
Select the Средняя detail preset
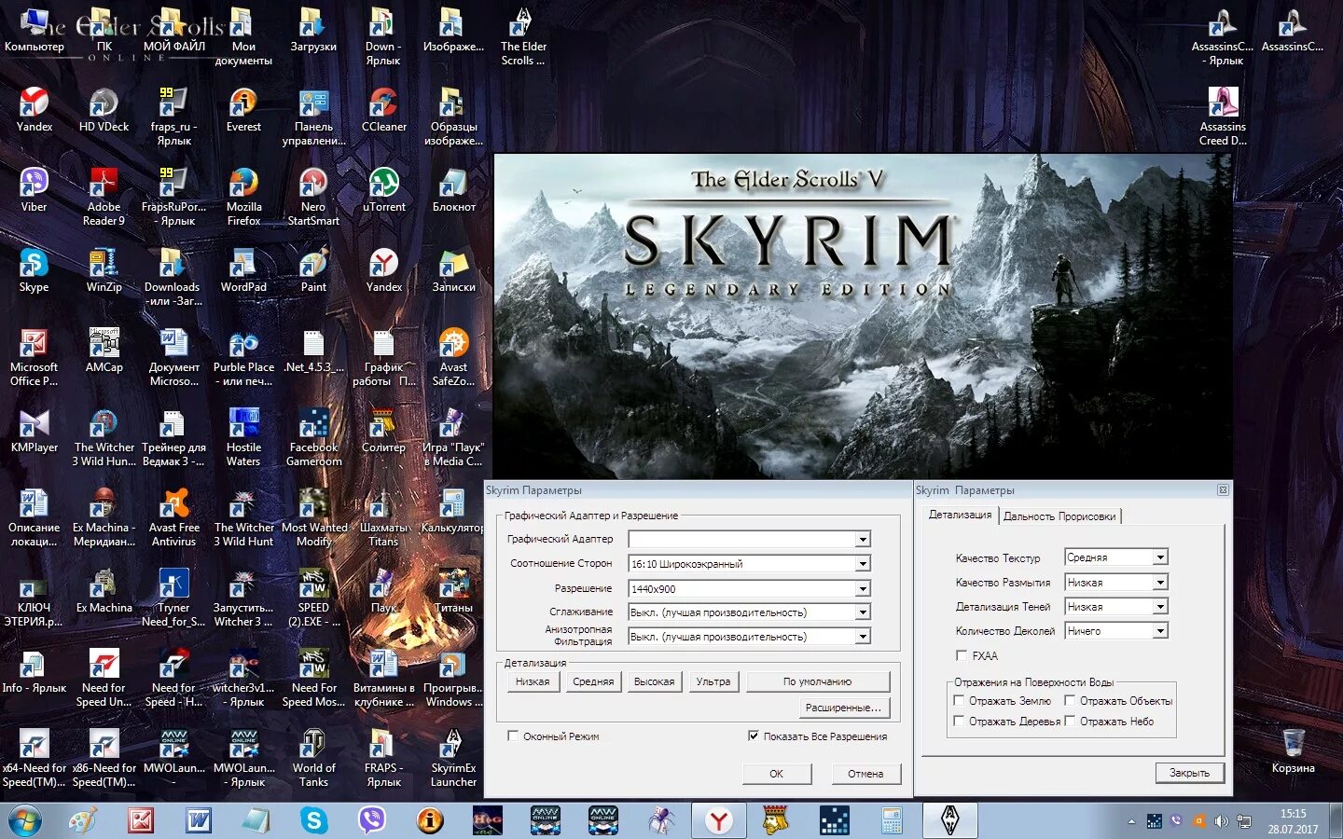coord(593,681)
